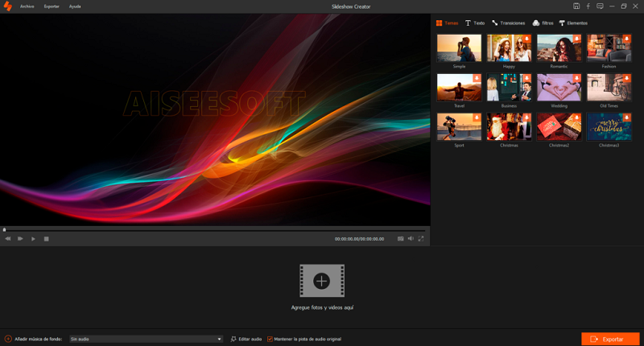The image size is (644, 346).
Task: Download the Travel theme via its arrow icon
Action: coord(477,78)
